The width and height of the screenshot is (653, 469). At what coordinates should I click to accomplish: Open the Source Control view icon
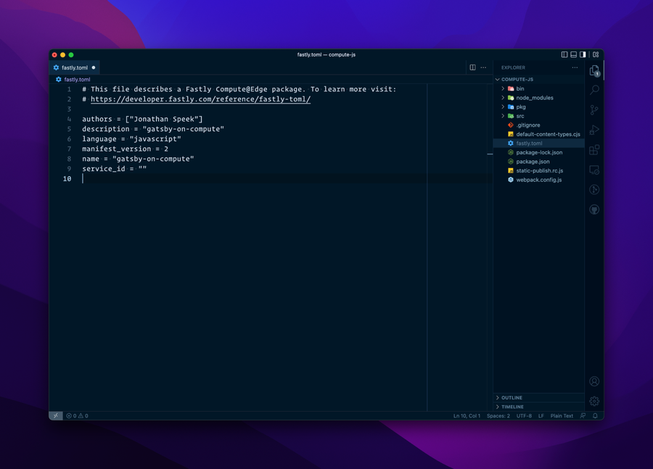click(594, 110)
